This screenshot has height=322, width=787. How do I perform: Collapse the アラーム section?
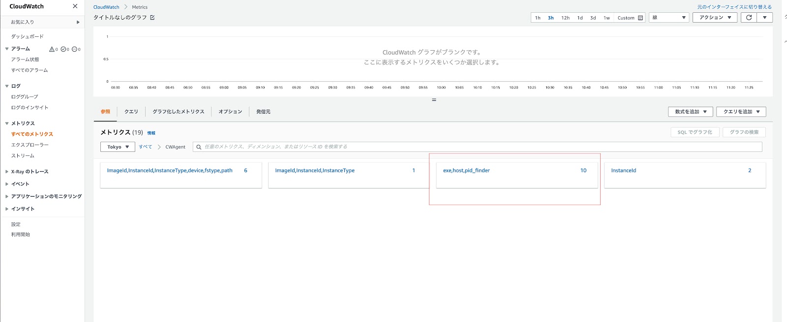point(7,49)
